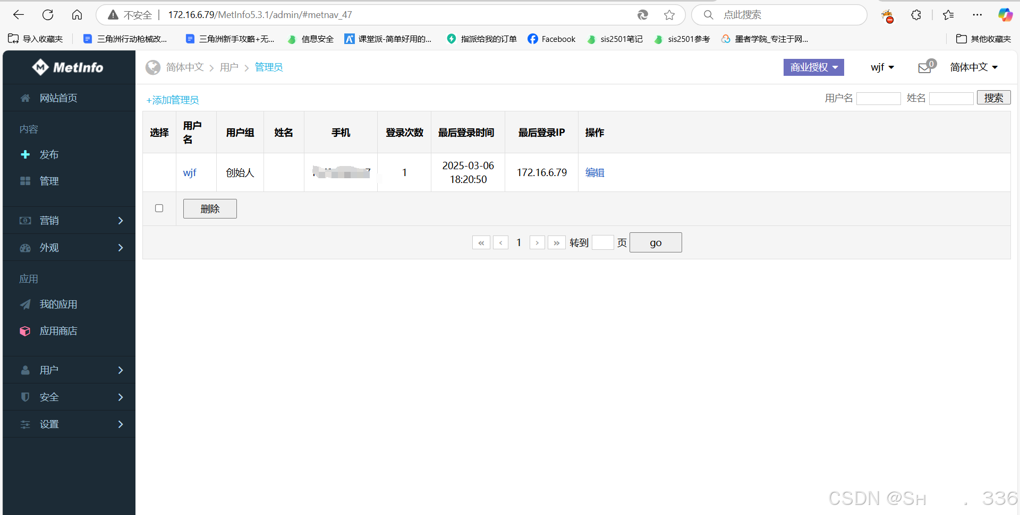Toggle the select-all checkbox beside 删除
Viewport: 1020px width, 515px height.
click(159, 208)
